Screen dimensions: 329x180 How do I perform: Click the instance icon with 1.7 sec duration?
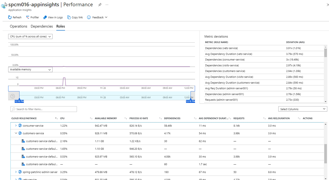coord(23,164)
